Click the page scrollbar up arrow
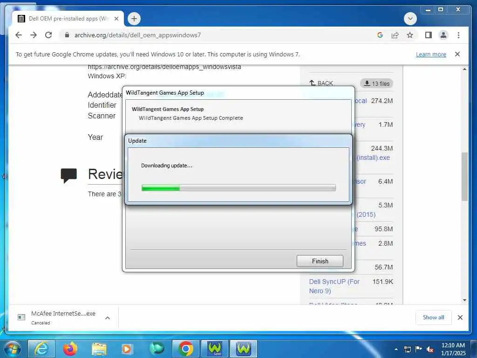The image size is (477, 358). (x=464, y=69)
